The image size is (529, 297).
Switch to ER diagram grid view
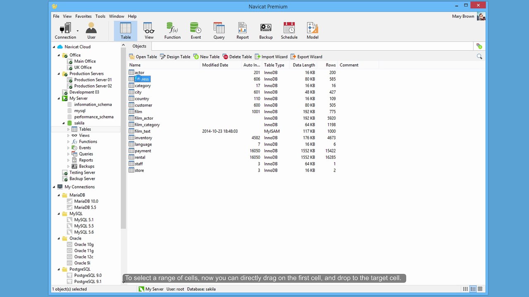[480, 289]
